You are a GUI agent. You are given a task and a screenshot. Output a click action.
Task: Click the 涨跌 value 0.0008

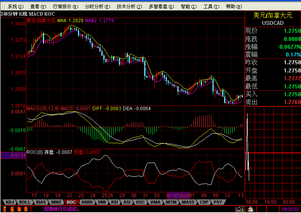tap(292, 39)
